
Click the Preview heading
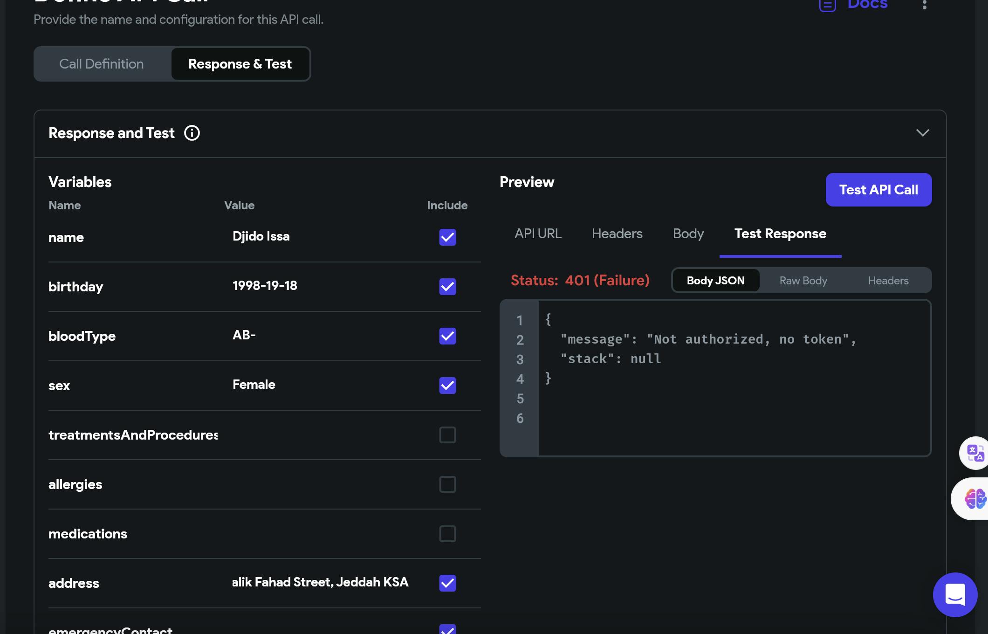[527, 182]
